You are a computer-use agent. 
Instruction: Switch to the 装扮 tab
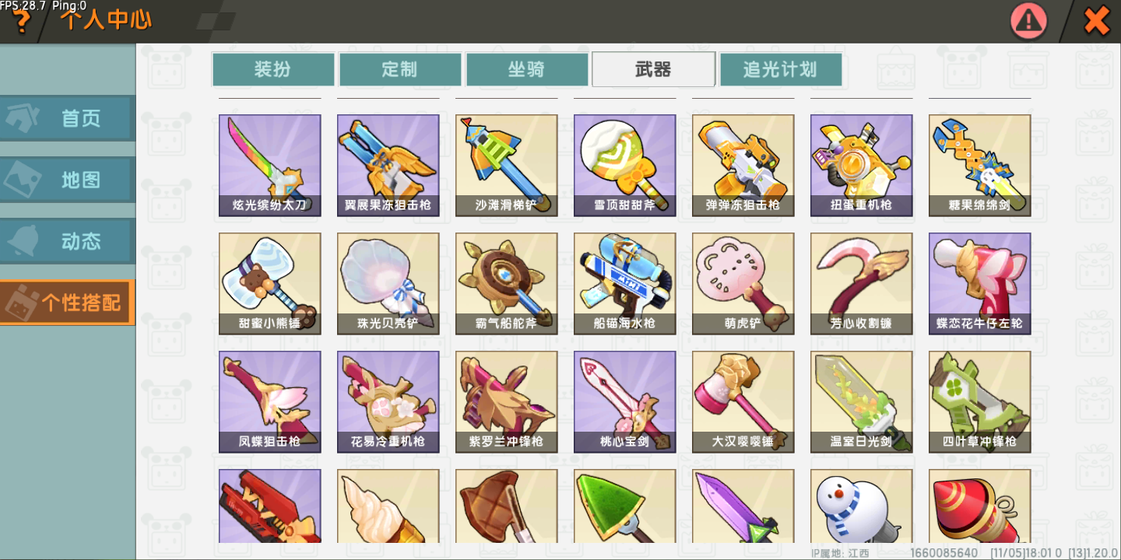coord(273,69)
